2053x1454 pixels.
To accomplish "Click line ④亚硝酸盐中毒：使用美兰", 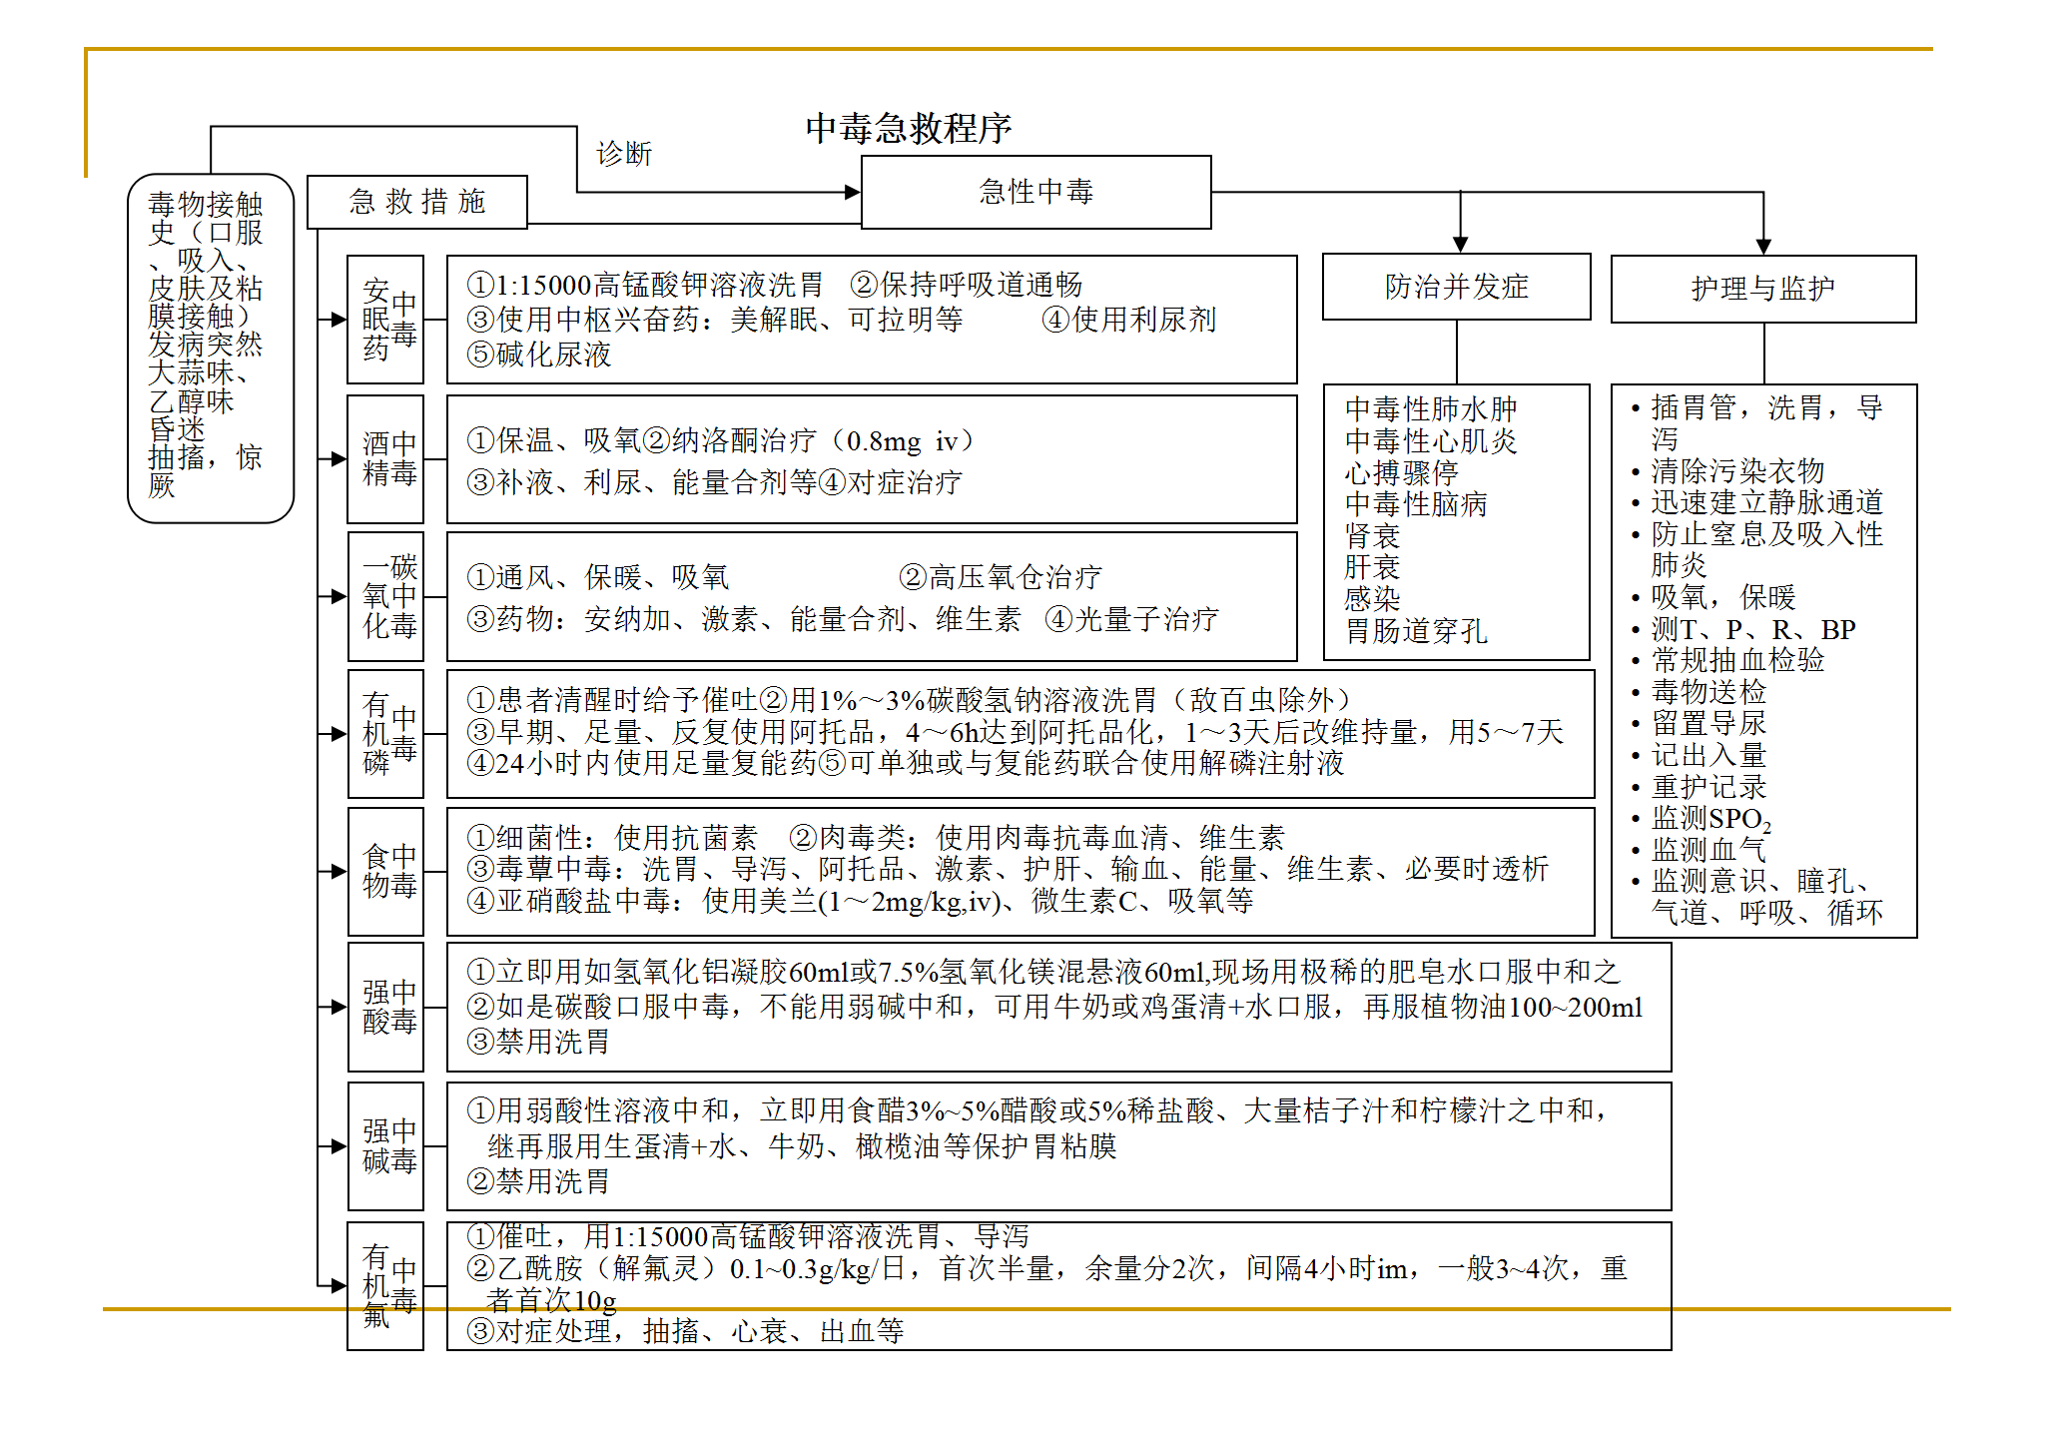I will 860,901.
